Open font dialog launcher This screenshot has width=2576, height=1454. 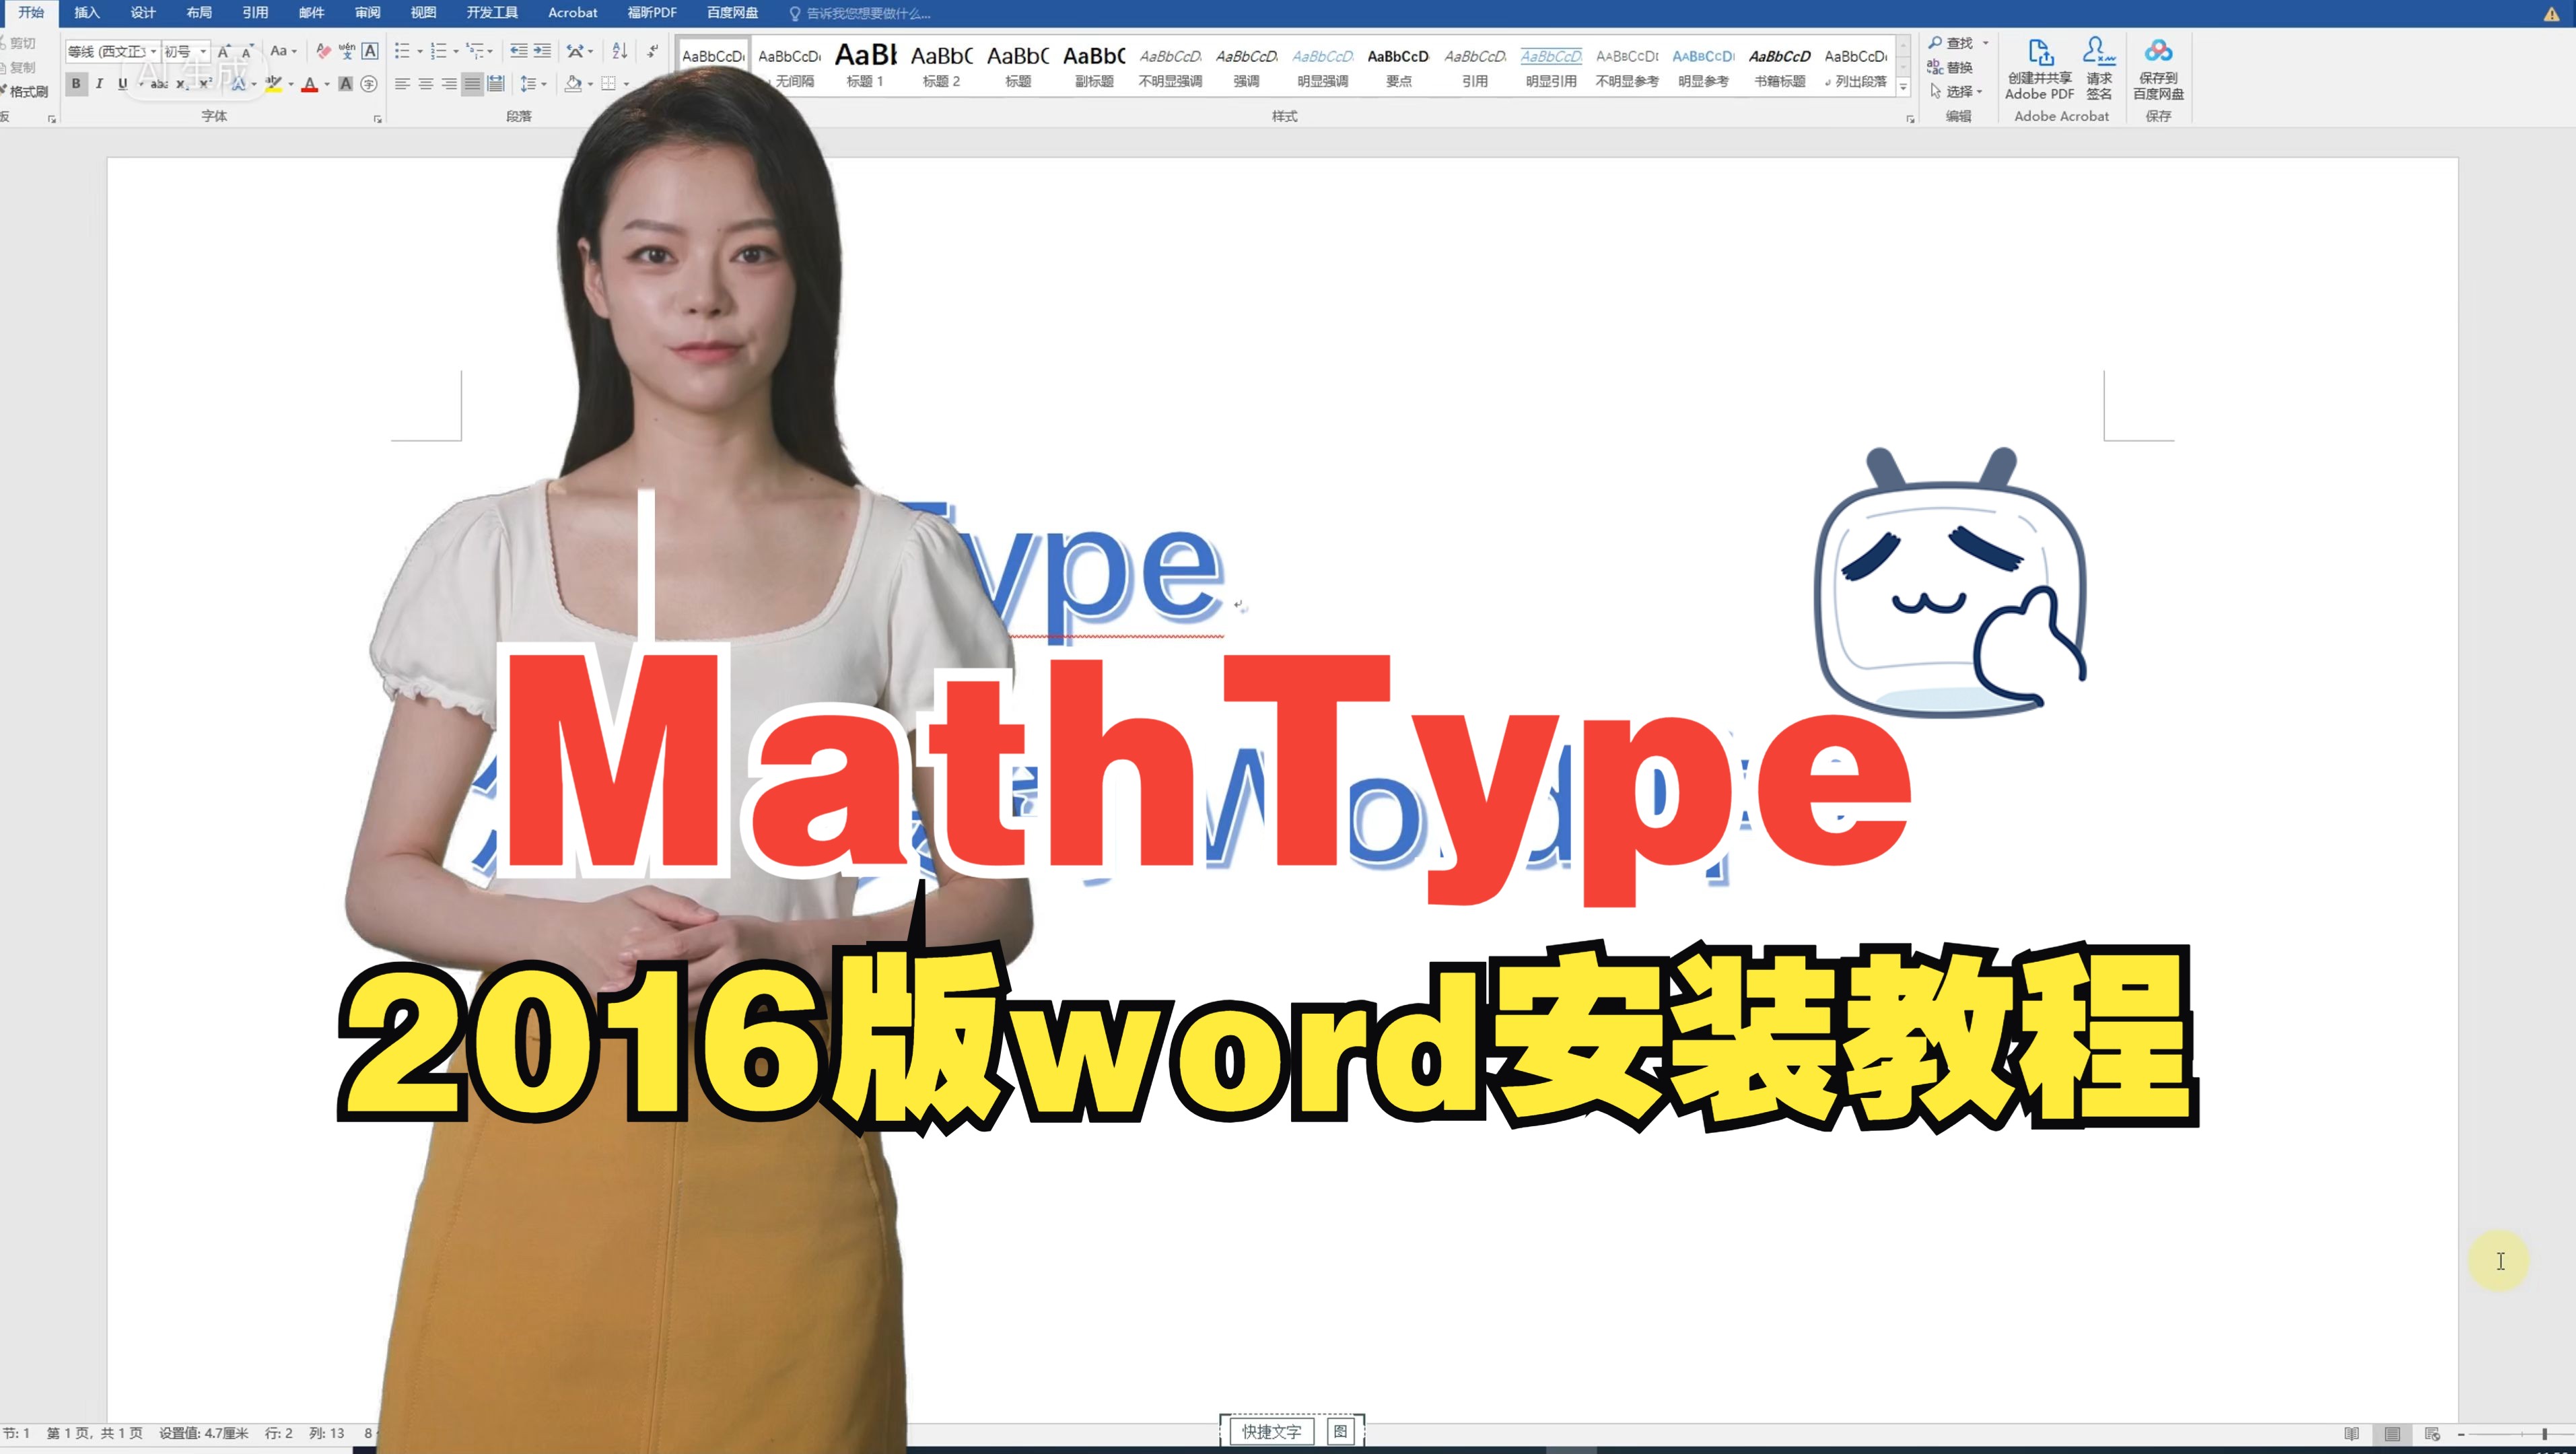tap(378, 119)
